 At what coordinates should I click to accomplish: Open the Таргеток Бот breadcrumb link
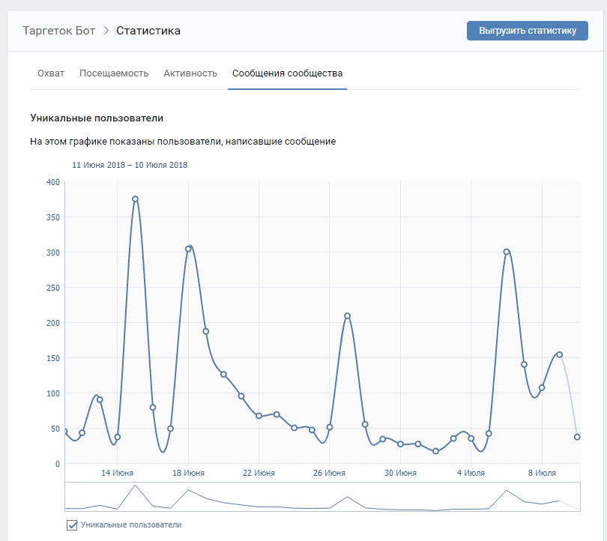(59, 31)
